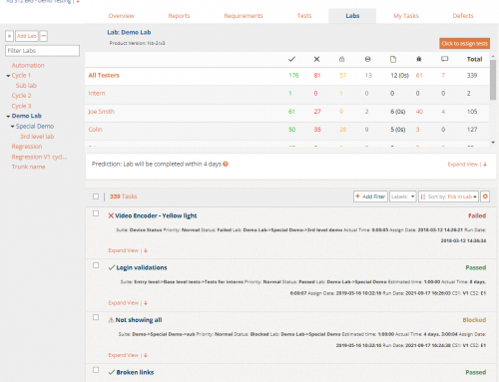Click passed check icon on Login validations
This screenshot has width=499, height=382.
pyautogui.click(x=112, y=267)
